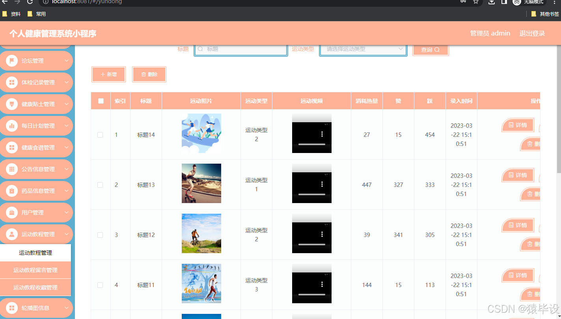
Task: Click the video progress bar for 标题11
Action: pyautogui.click(x=312, y=295)
